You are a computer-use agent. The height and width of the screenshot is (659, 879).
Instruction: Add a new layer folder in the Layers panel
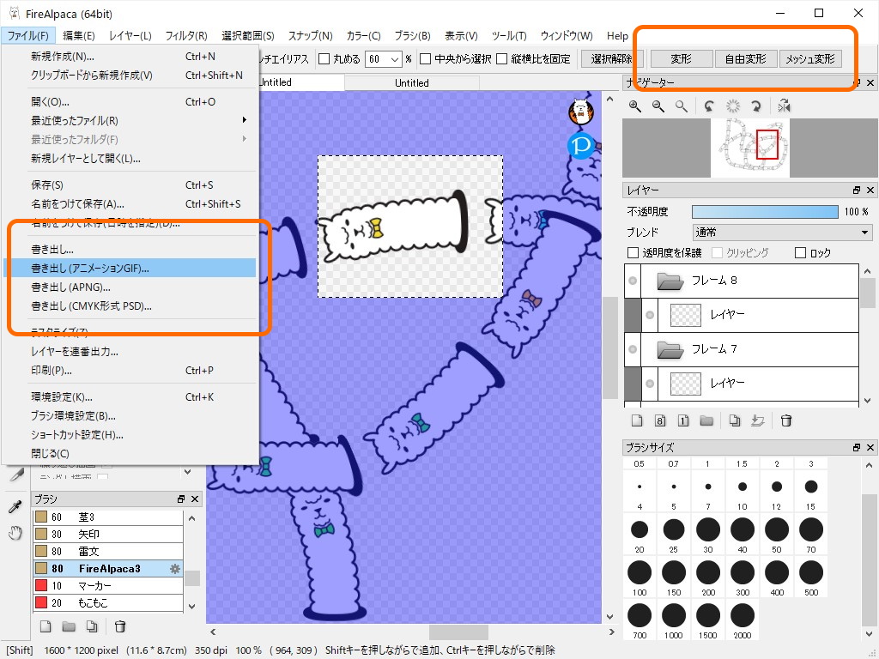tap(707, 420)
